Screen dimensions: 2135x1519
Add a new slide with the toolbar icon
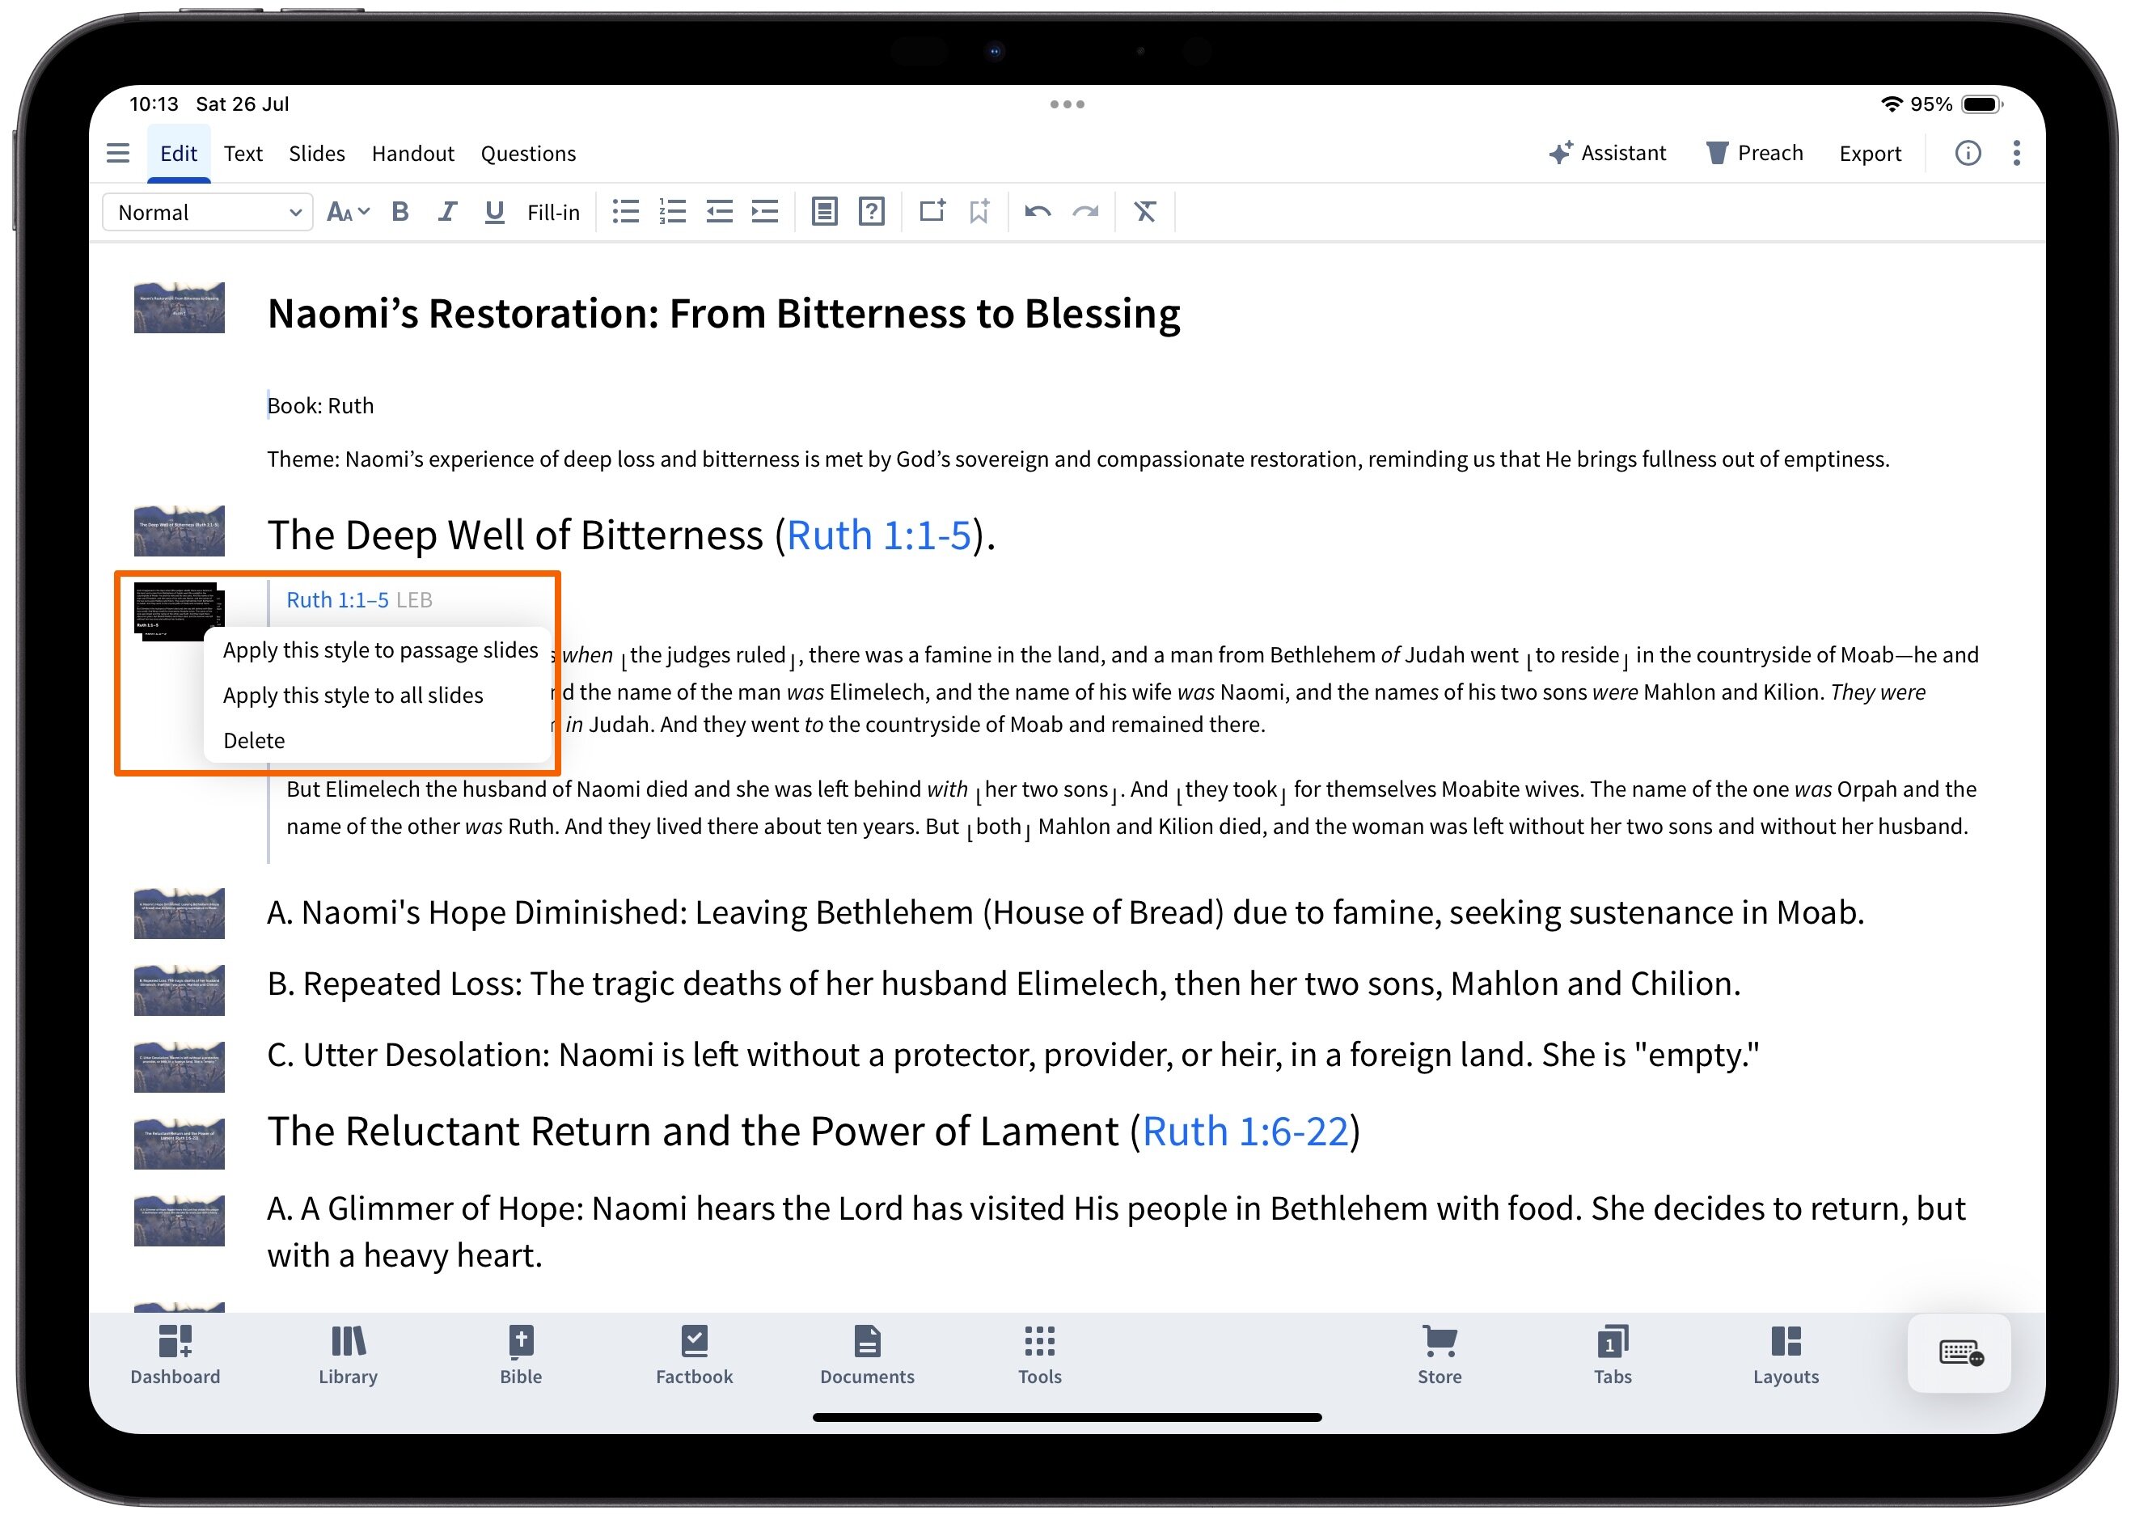(x=932, y=211)
